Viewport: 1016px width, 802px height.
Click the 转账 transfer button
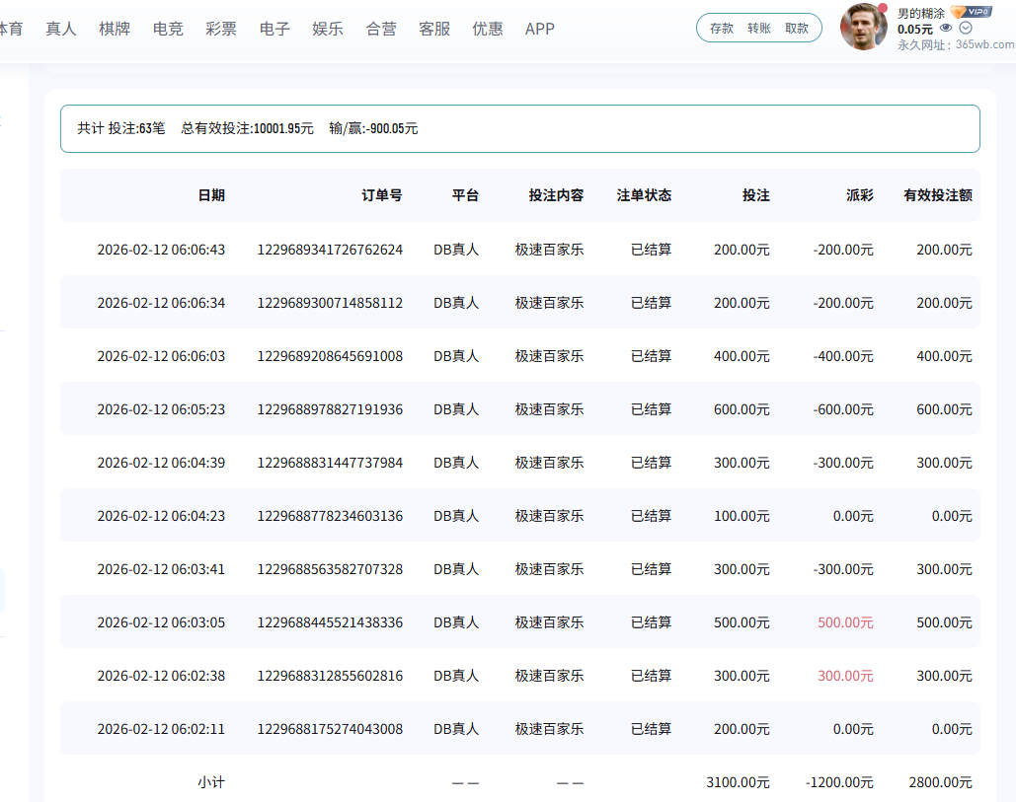pos(759,28)
